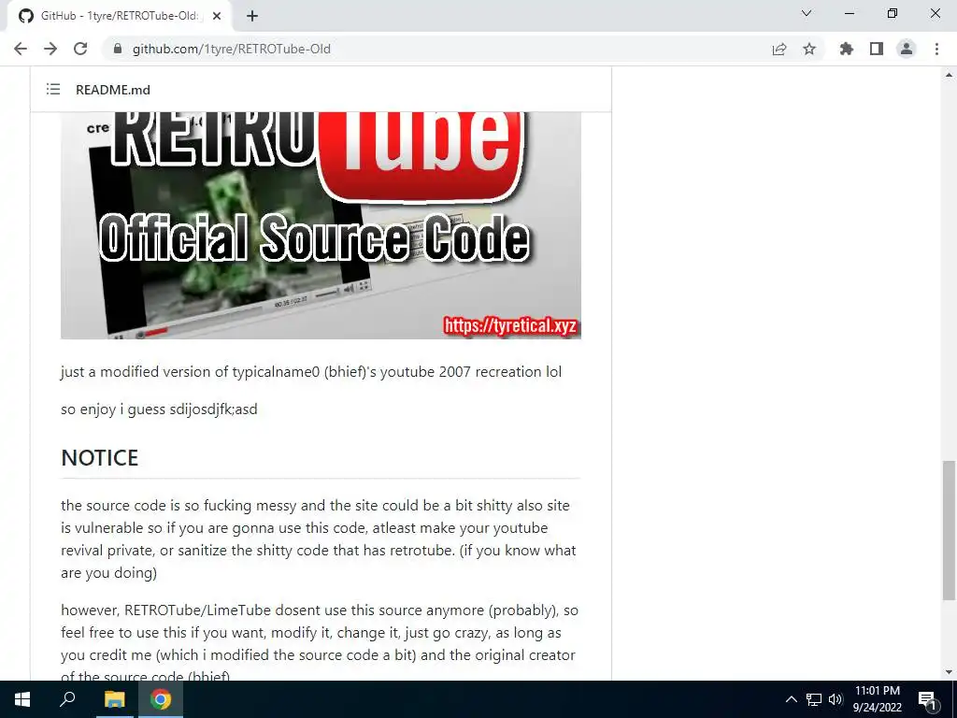Go forward with the browser forward arrow
The image size is (957, 718).
(50, 49)
